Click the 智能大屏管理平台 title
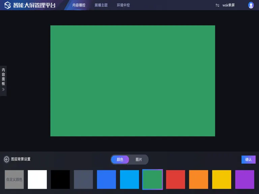This screenshot has width=259, height=194. point(34,5)
